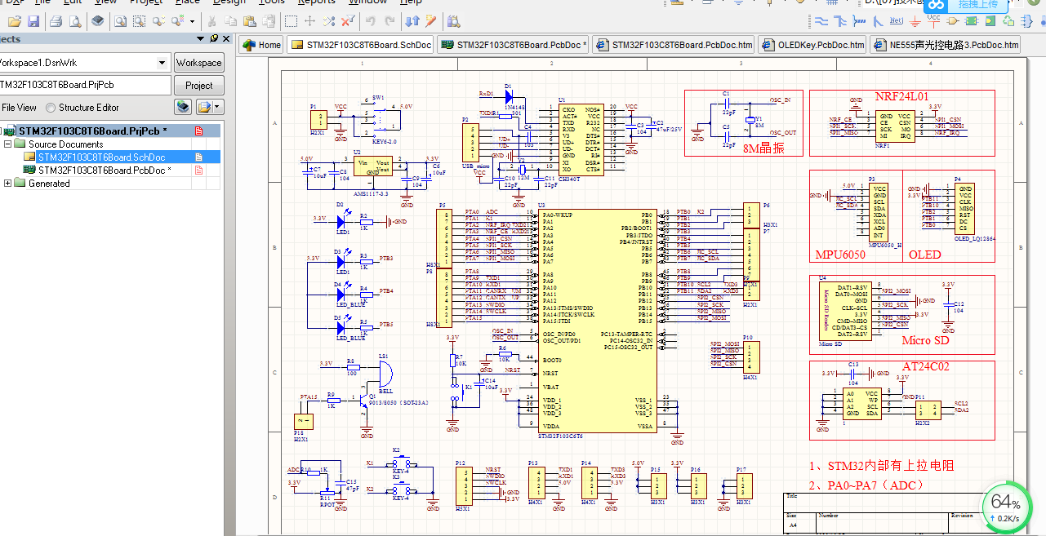This screenshot has height=536, width=1046.
Task: Open dropdown beside the zoom filter icon
Action: [192, 21]
